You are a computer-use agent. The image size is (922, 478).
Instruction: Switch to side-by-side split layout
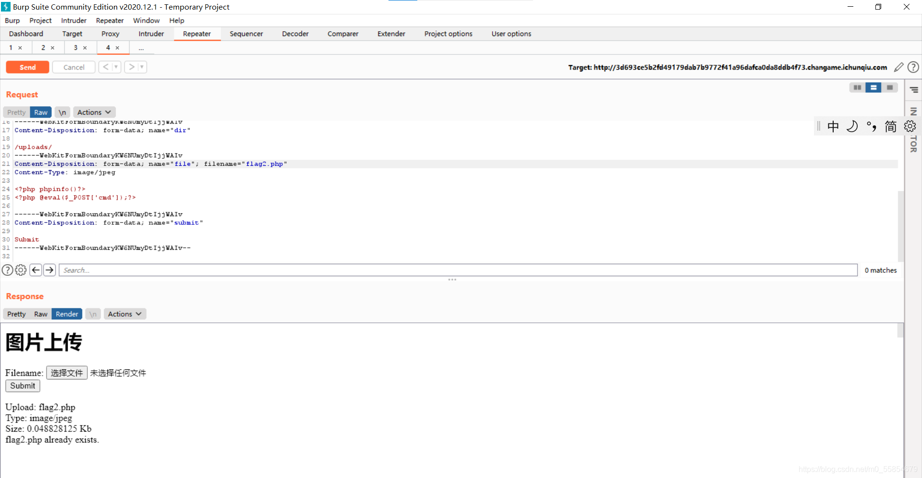click(x=857, y=87)
